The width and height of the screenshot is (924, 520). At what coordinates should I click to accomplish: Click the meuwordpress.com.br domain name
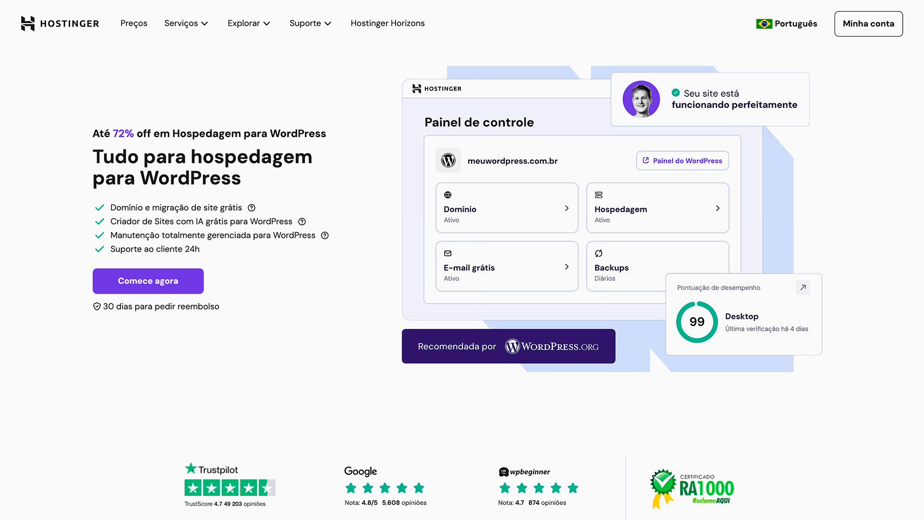[513, 161]
